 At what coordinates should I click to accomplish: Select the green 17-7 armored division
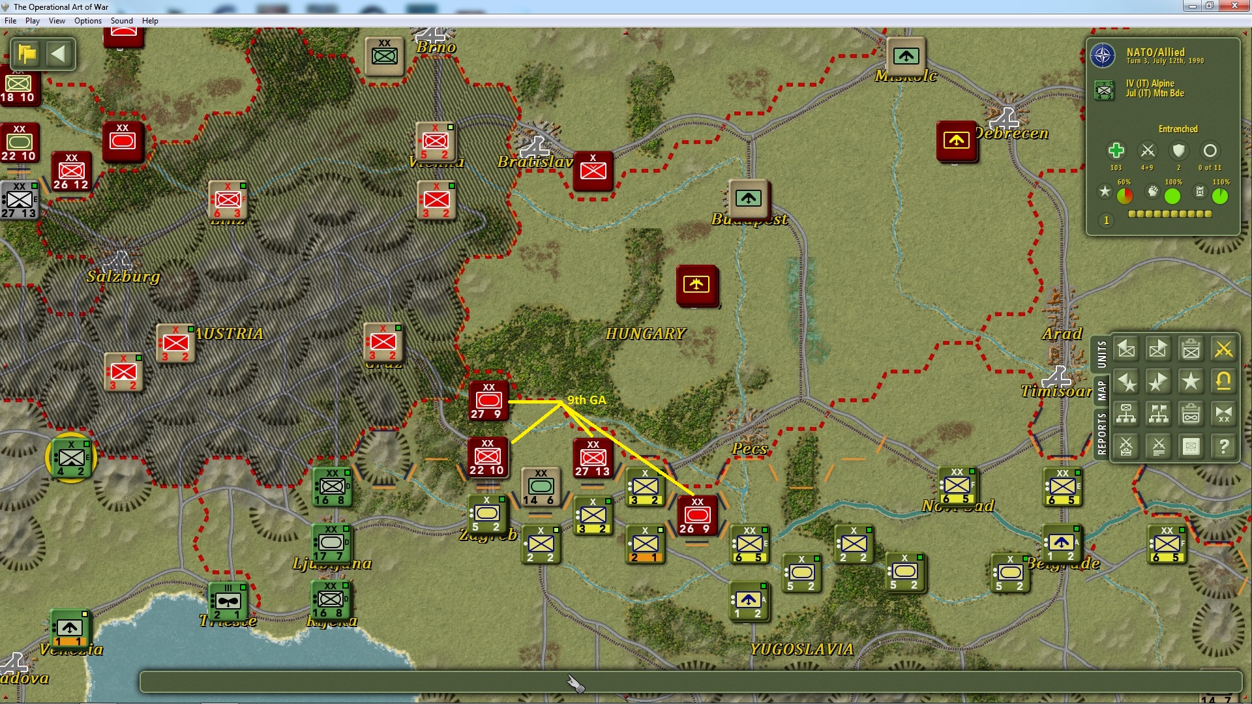pyautogui.click(x=332, y=542)
